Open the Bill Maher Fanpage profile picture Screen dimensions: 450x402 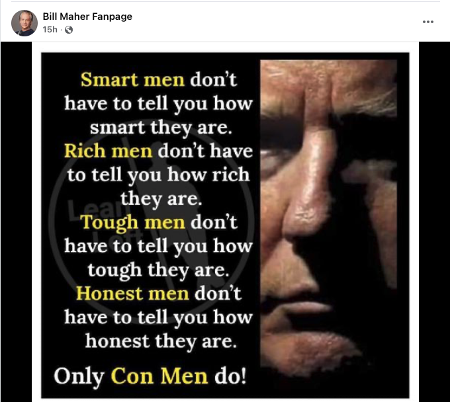[x=24, y=23]
